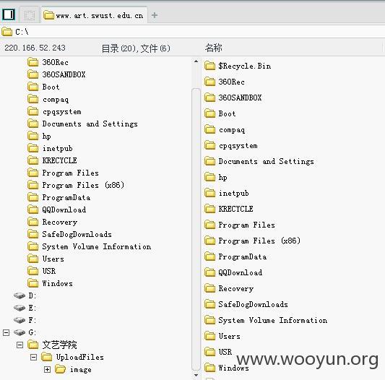Image resolution: width=385 pixels, height=380 pixels.
Task: Open Recovery folder icon in file list
Action: click(x=209, y=288)
